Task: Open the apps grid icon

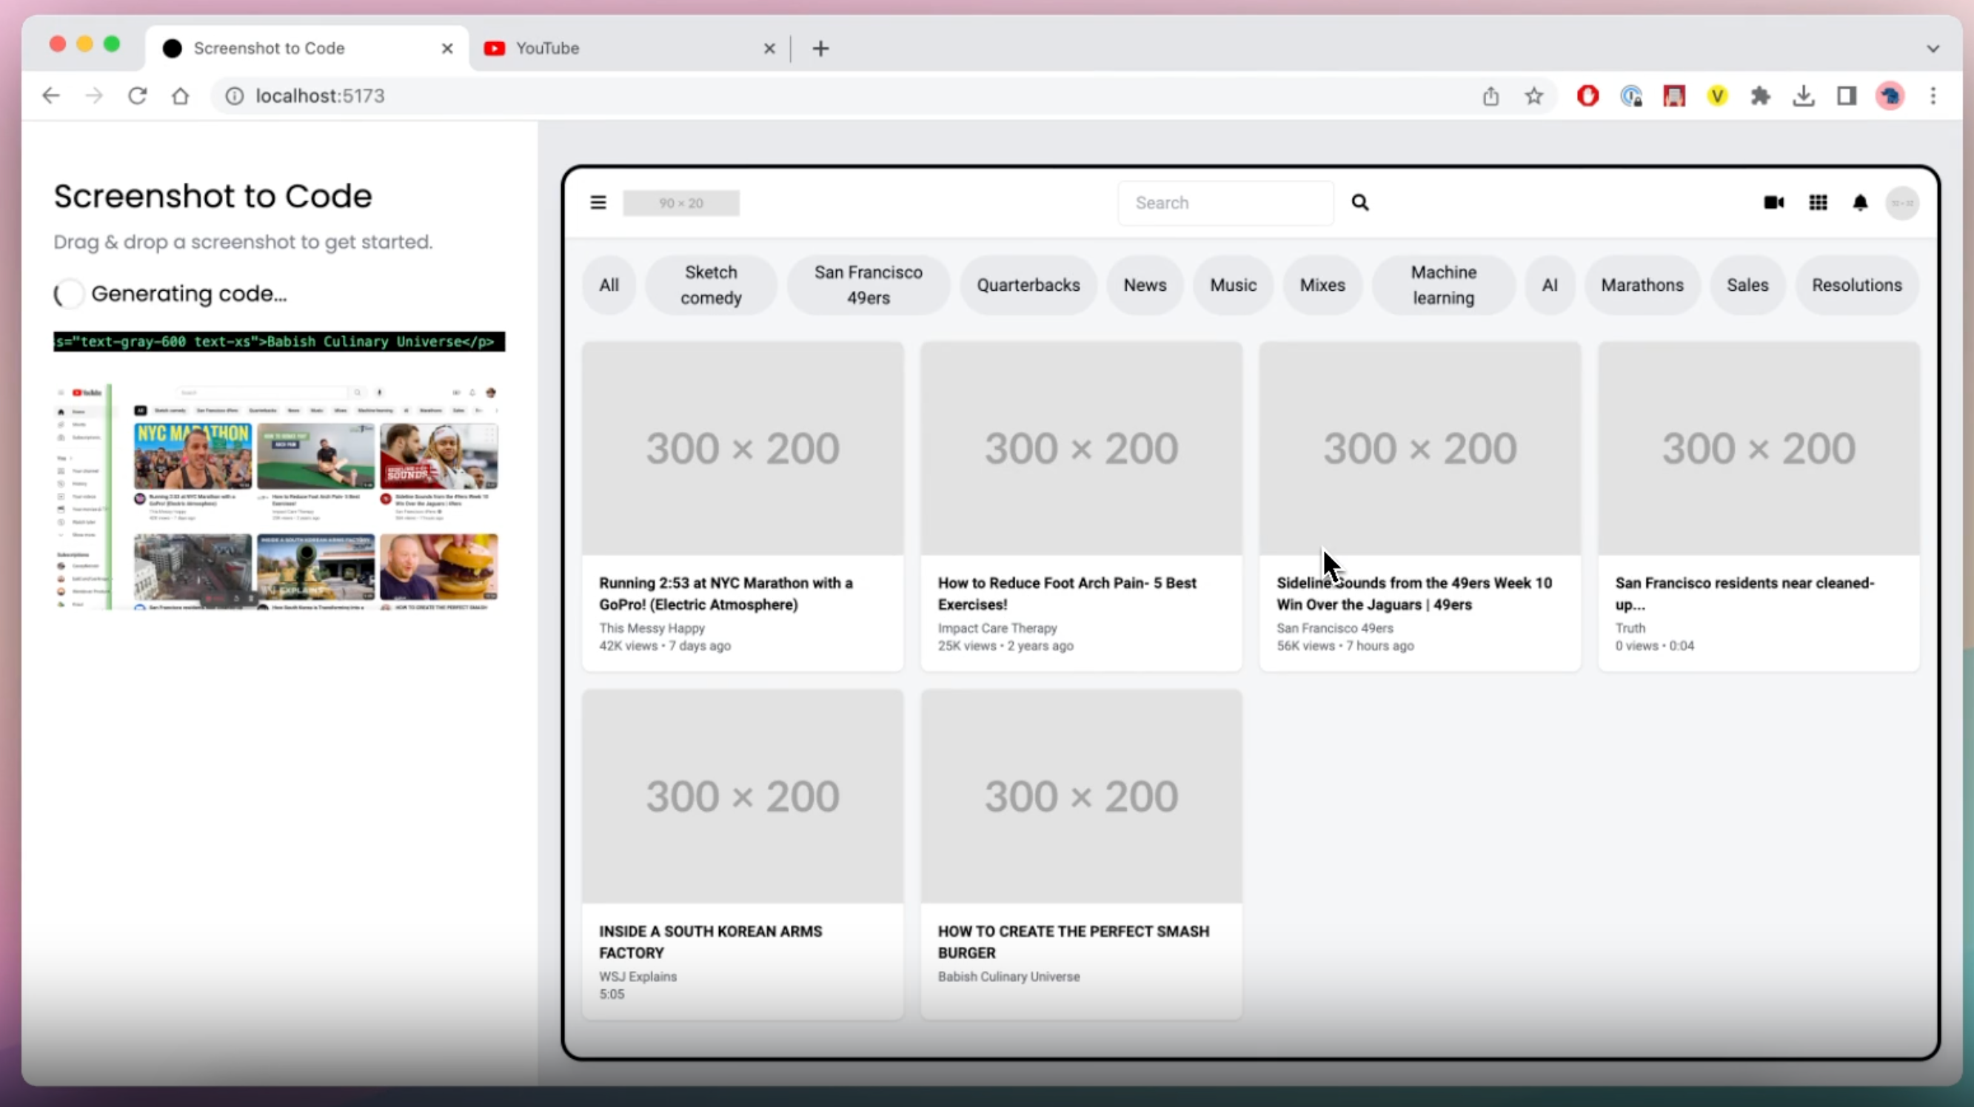Action: [x=1818, y=202]
